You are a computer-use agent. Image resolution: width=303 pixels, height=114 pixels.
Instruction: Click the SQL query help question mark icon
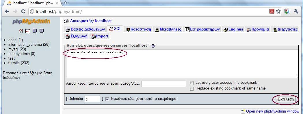pos(153,46)
